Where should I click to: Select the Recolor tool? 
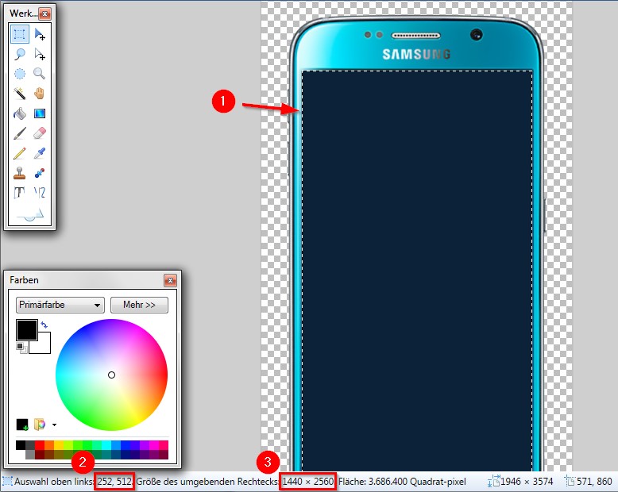40,173
